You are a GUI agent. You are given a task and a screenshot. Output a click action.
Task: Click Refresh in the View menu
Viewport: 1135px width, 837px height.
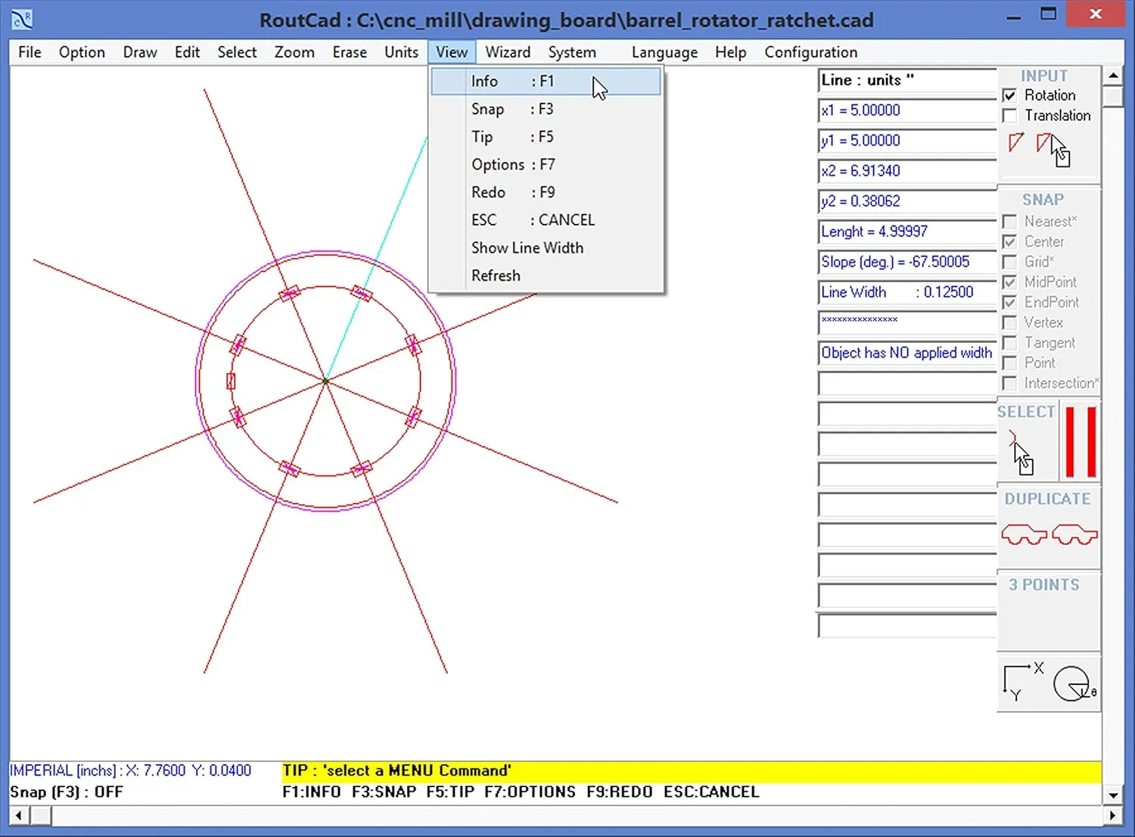[496, 275]
